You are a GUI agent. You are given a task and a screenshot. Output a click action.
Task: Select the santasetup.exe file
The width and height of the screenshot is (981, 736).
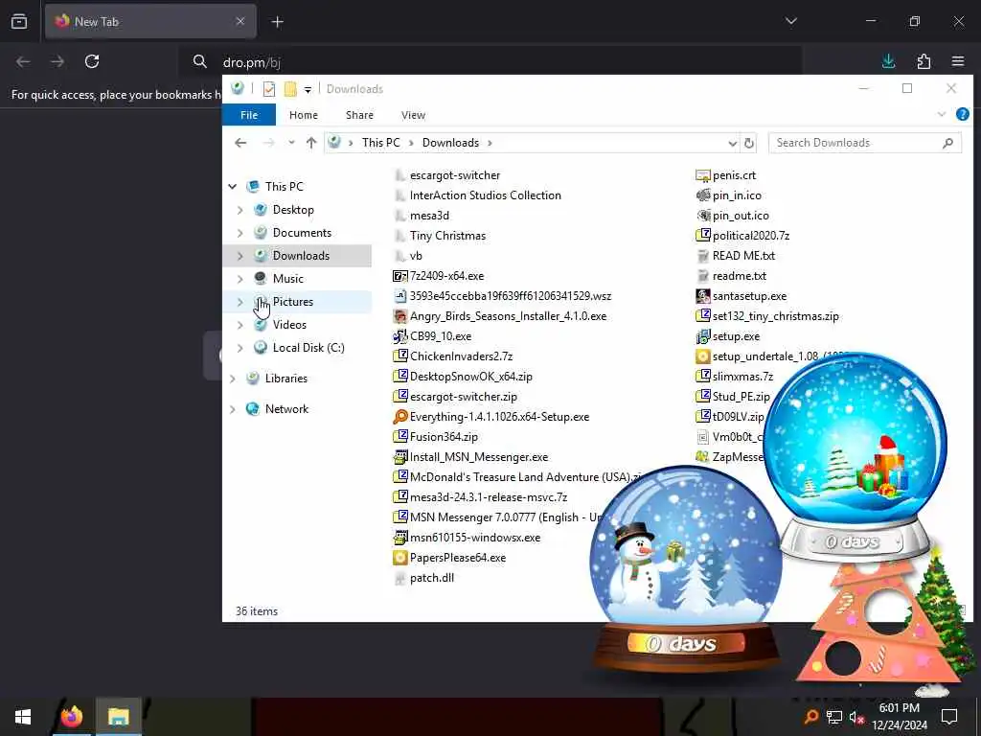(749, 296)
